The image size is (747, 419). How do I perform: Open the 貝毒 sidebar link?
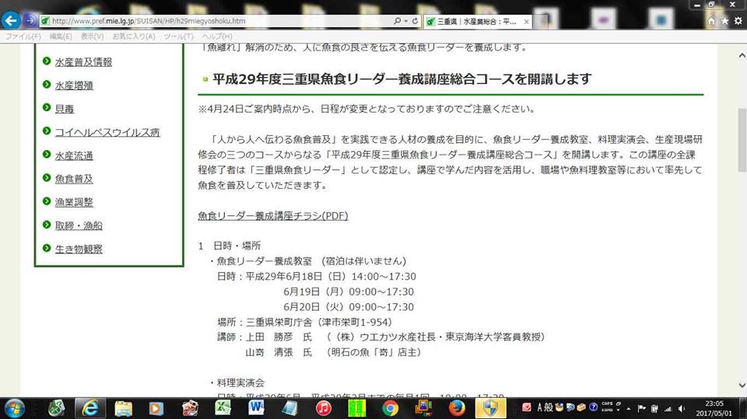[x=65, y=109]
